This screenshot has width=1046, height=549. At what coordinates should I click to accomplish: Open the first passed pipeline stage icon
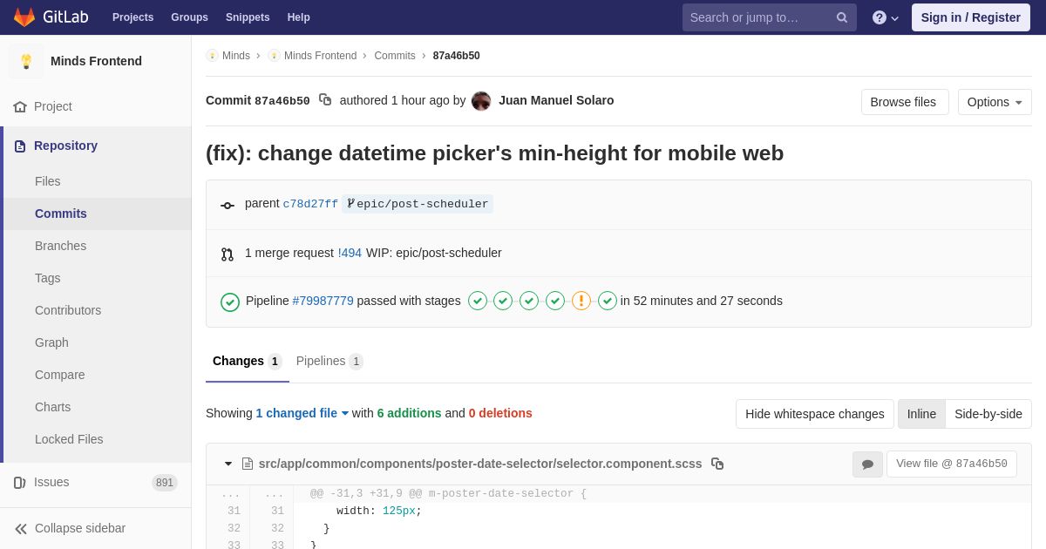pyautogui.click(x=478, y=301)
